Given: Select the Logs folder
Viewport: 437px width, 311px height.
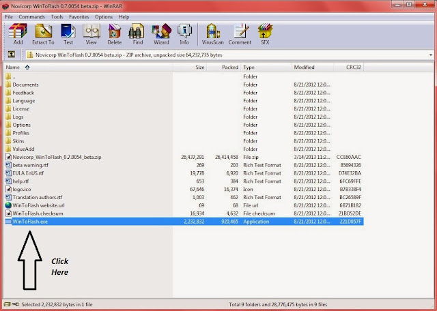Looking at the screenshot, I should click(184, 117).
